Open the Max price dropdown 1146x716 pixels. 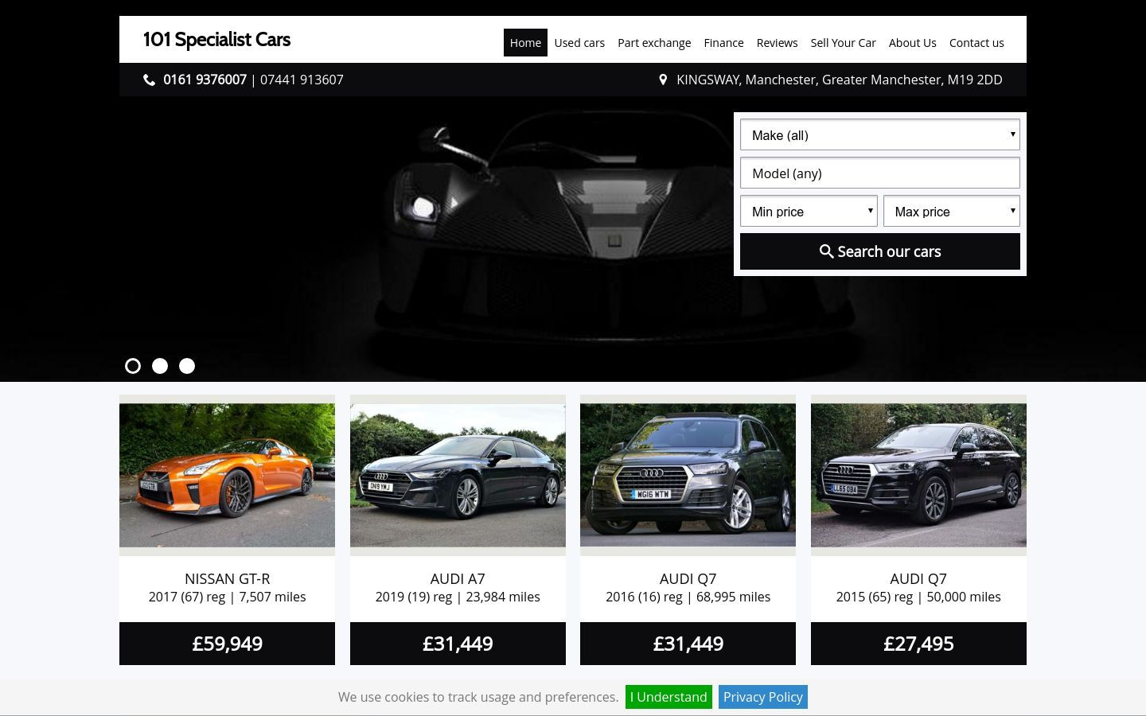pyautogui.click(x=952, y=211)
